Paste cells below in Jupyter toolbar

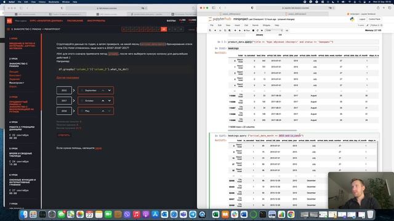pyautogui.click(x=230, y=30)
